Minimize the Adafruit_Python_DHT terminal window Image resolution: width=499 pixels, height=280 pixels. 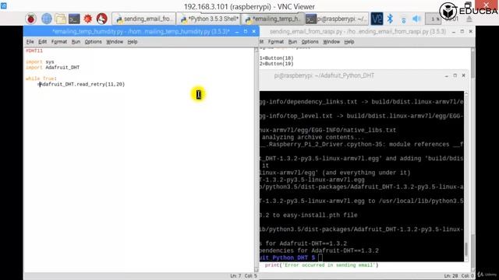(447, 75)
